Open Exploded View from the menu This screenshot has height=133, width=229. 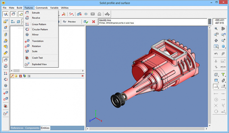[39, 64]
